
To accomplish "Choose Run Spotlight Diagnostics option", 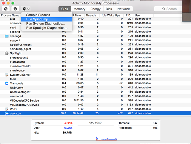I will point(47,28).
